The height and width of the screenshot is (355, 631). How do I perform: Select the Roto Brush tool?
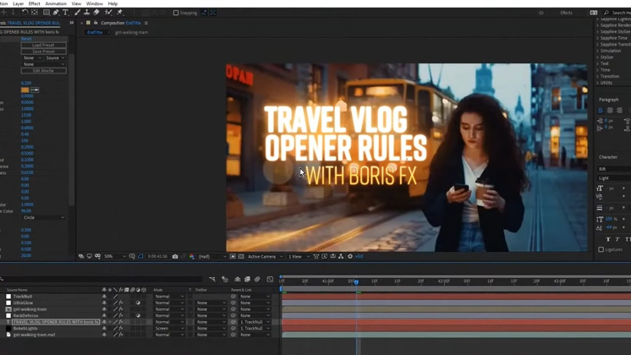pos(108,13)
